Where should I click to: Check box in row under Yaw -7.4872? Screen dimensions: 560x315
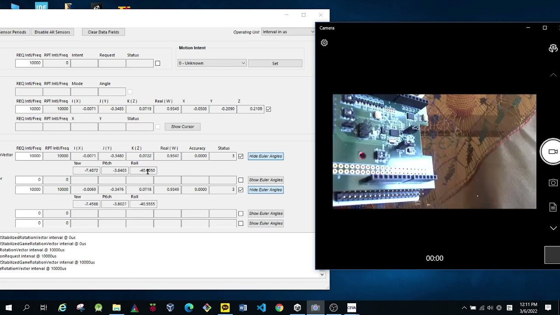click(x=241, y=180)
